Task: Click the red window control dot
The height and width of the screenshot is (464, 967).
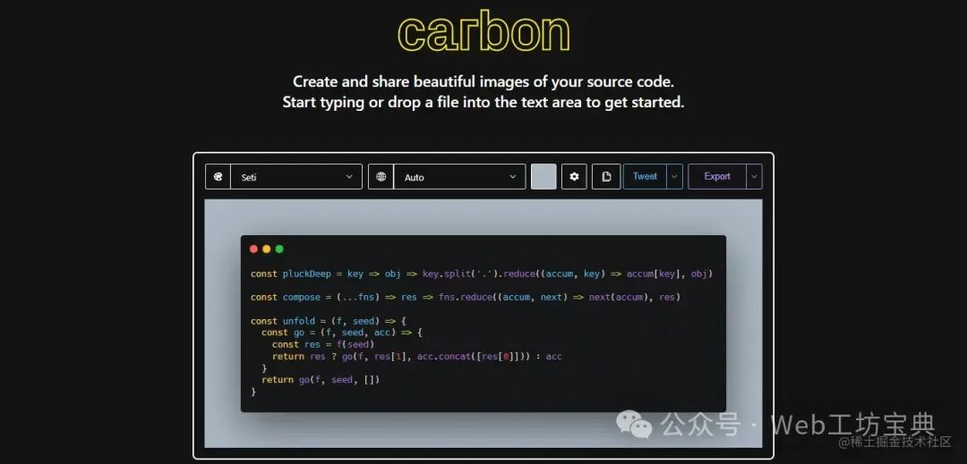Action: 253,249
